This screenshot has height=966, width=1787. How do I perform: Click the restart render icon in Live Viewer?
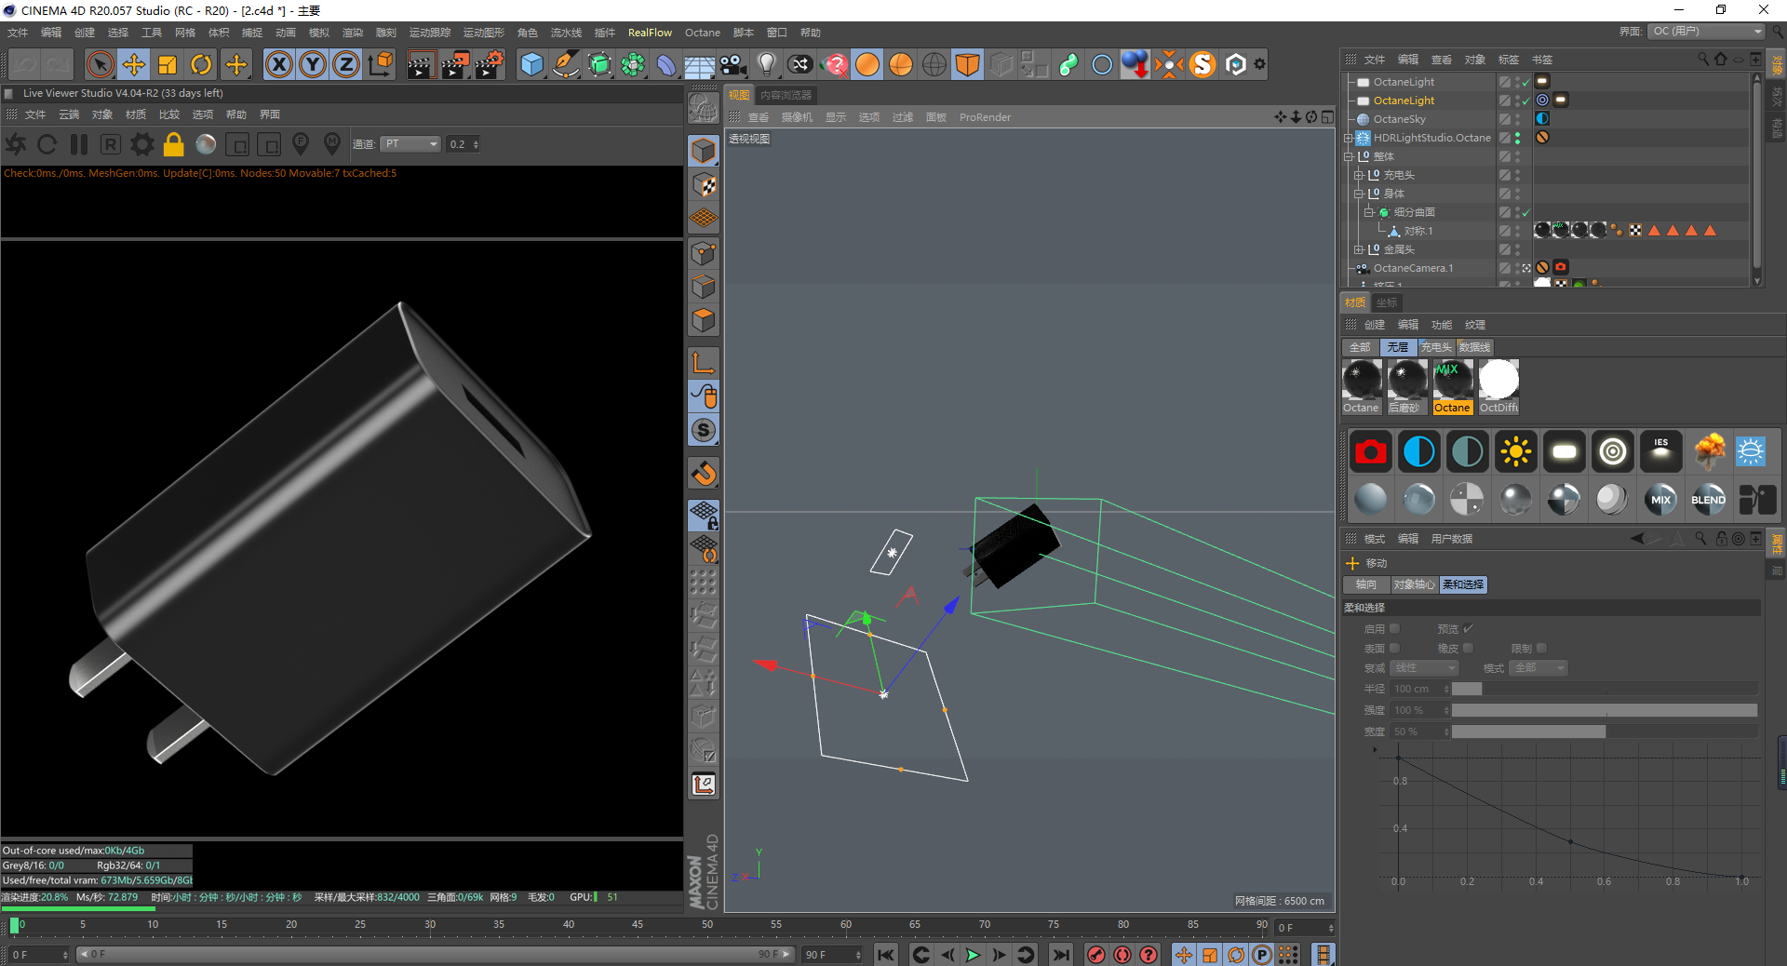point(47,144)
